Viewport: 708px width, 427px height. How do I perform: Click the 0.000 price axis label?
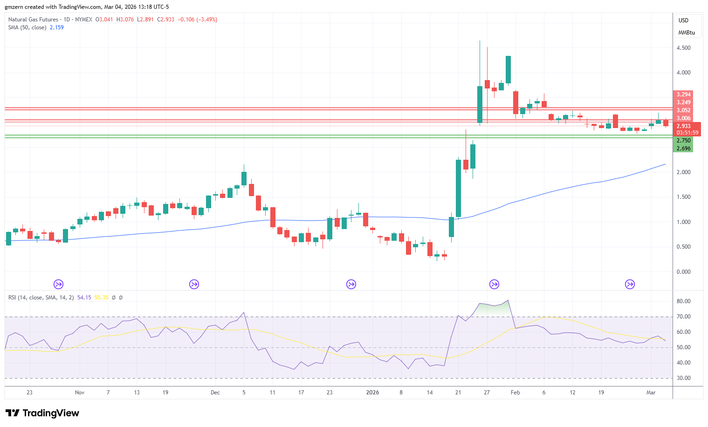(x=684, y=272)
